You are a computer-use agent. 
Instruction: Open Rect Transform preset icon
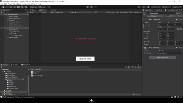point(179,19)
